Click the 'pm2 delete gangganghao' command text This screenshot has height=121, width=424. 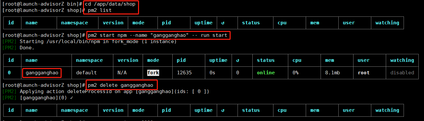coord(120,85)
